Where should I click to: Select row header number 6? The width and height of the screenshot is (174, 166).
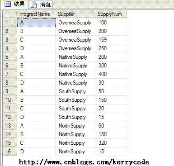pos(10,66)
